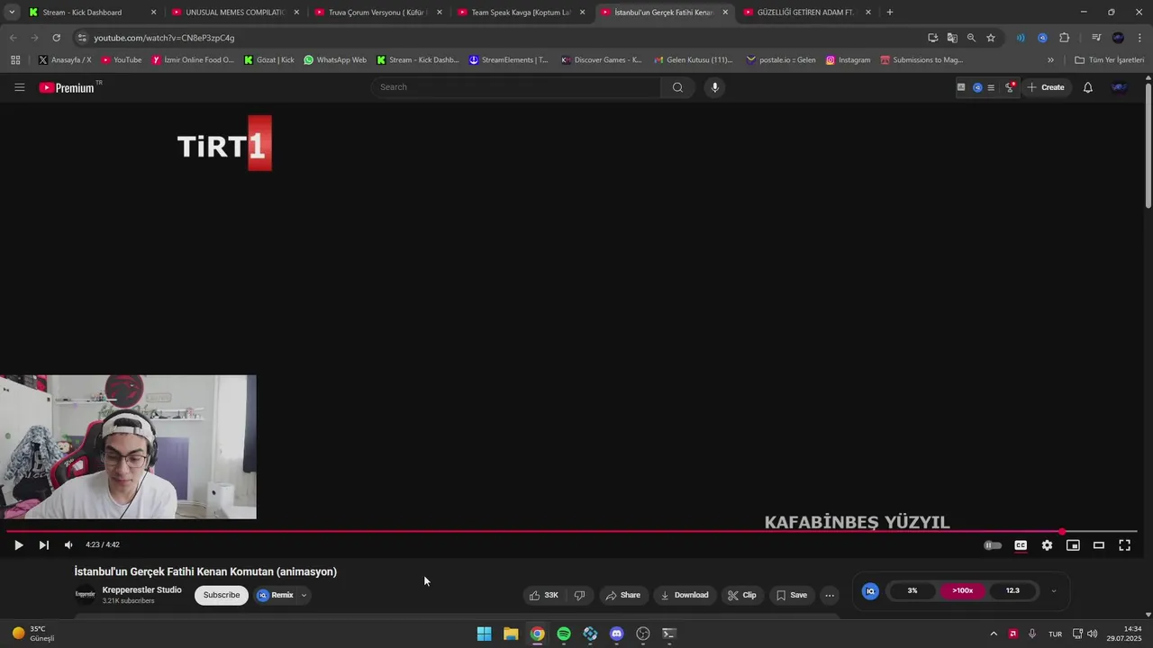Open Chrome media control icon
The height and width of the screenshot is (648, 1153).
pos(1096,38)
